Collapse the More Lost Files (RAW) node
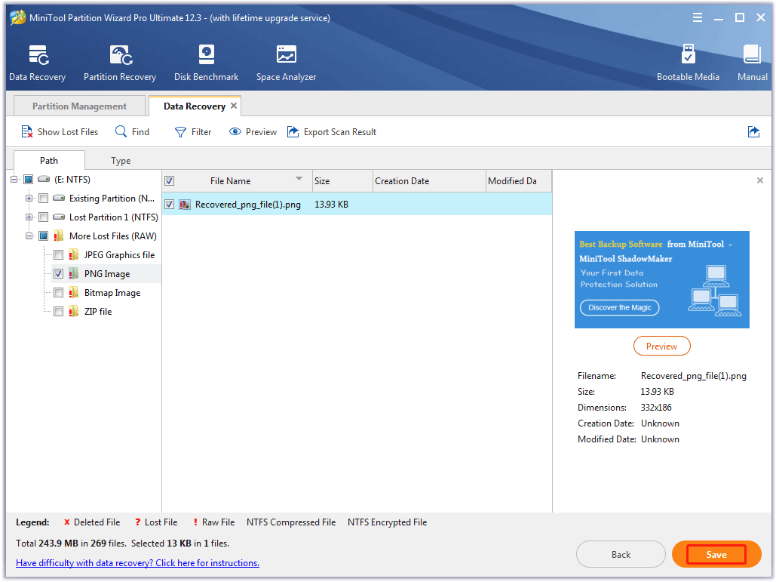776x582 pixels. [29, 236]
